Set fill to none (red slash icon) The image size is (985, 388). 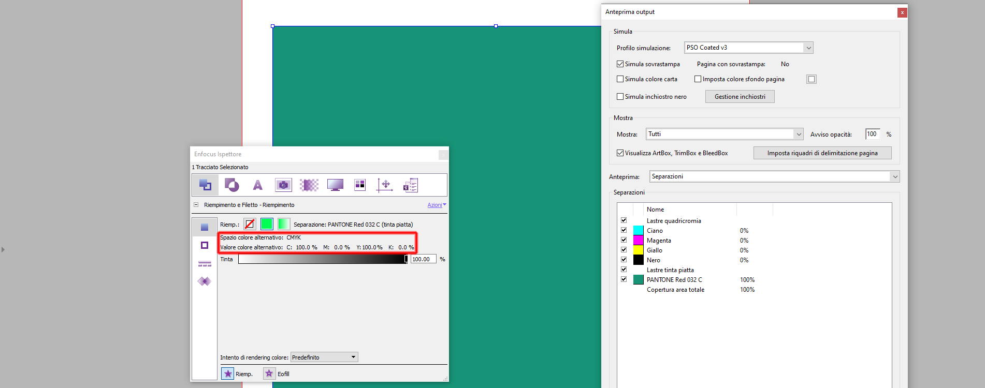pos(250,224)
